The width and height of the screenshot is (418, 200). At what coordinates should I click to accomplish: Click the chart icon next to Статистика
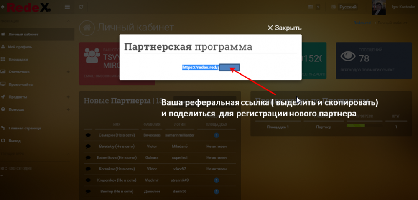click(x=3, y=72)
